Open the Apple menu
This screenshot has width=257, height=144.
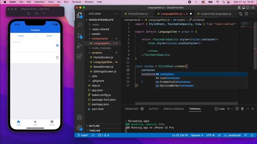click(5, 2)
